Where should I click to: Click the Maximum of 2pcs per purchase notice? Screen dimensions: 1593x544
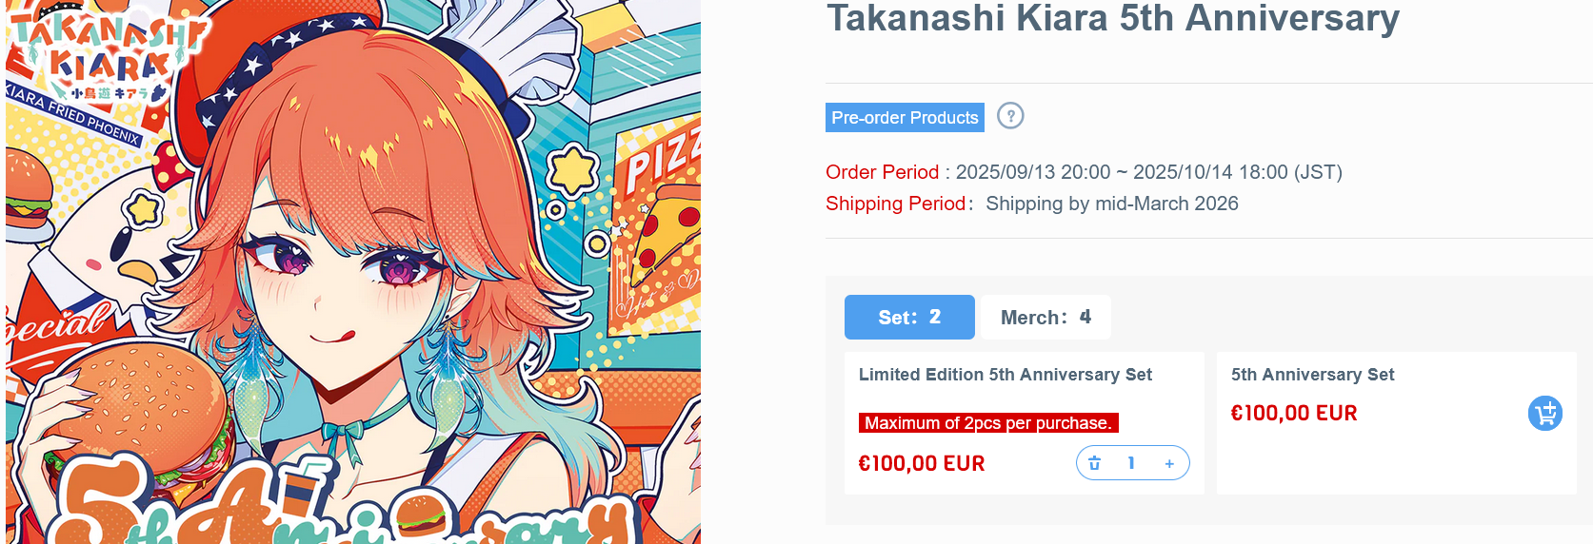988,423
